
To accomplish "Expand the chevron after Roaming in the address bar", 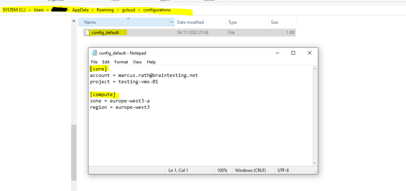I will click(118, 10).
